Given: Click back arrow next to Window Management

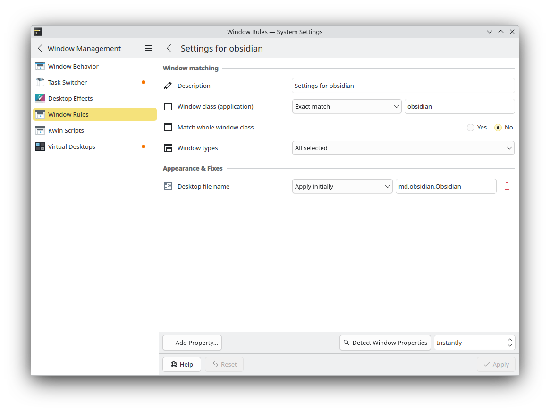Looking at the screenshot, I should point(40,48).
